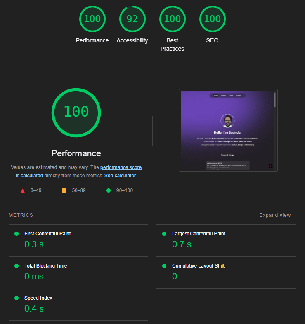The image size is (305, 324).
Task: Click the green dot beside Speed Index
Action: click(x=17, y=298)
